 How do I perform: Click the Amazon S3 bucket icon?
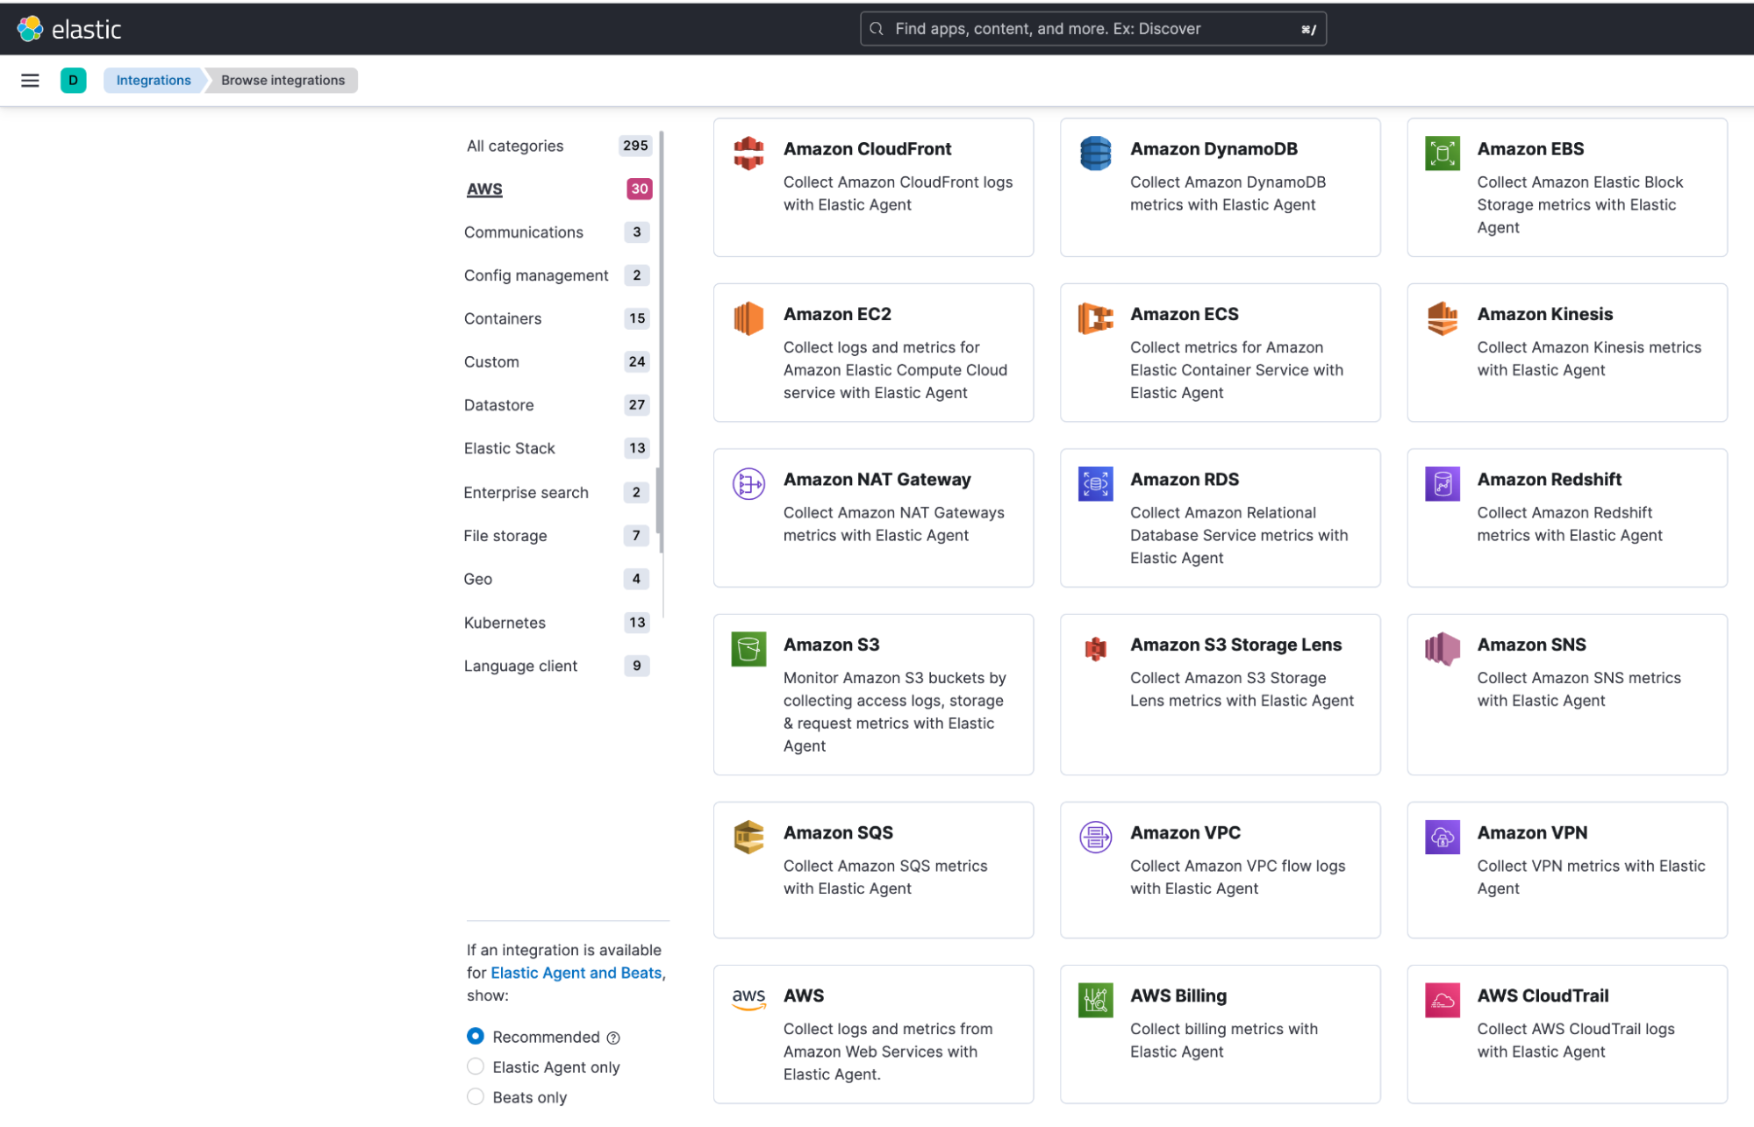tap(748, 649)
